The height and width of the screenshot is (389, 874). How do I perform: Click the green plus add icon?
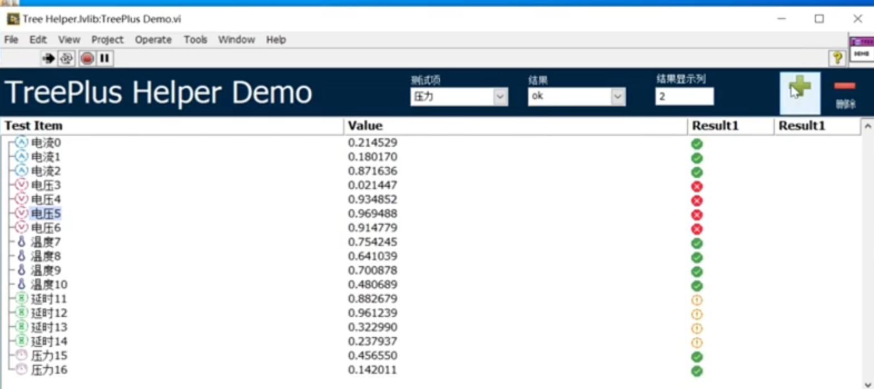799,89
